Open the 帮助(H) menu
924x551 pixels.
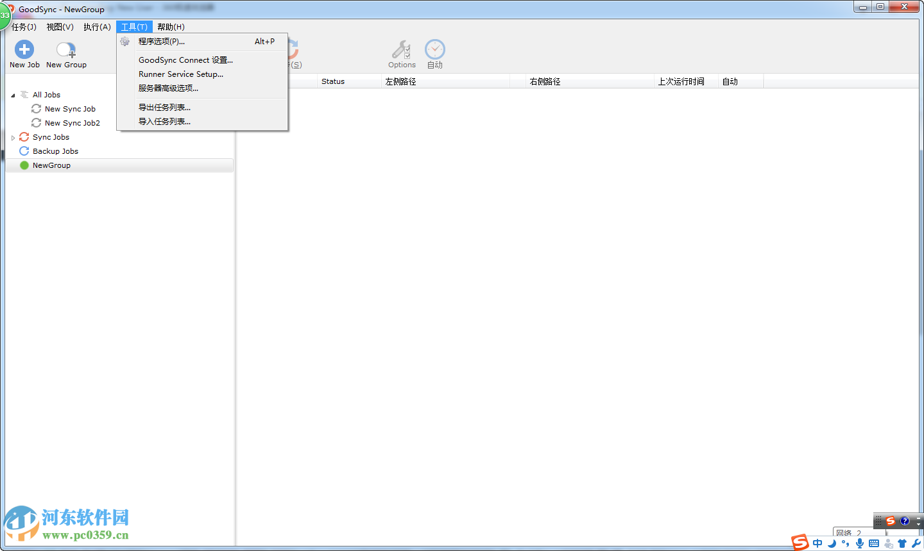tap(171, 27)
